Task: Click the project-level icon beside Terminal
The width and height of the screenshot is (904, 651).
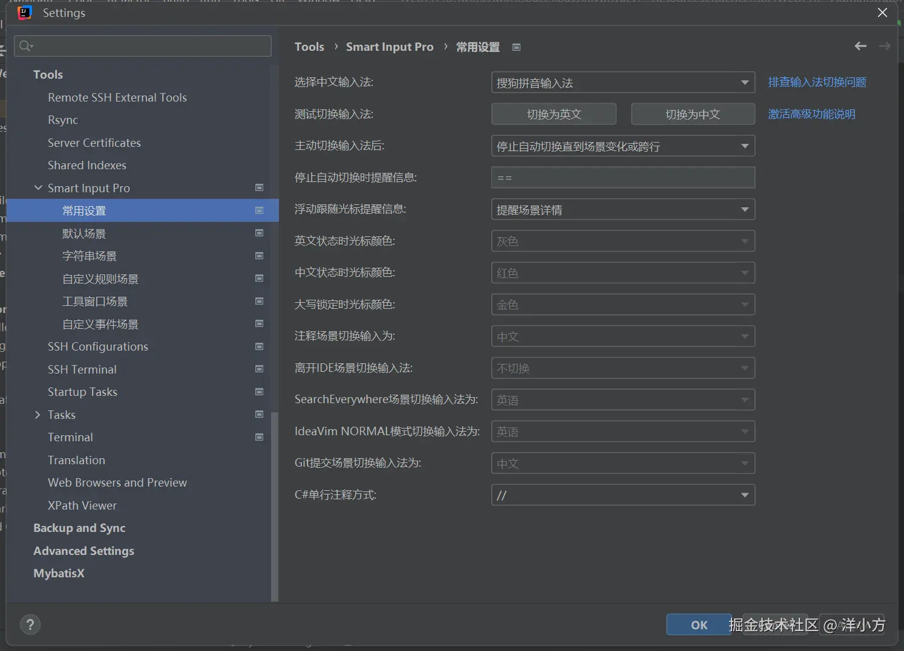Action: point(259,437)
